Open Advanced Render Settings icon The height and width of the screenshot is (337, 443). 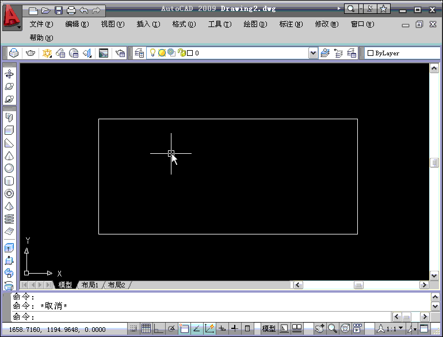pos(120,53)
